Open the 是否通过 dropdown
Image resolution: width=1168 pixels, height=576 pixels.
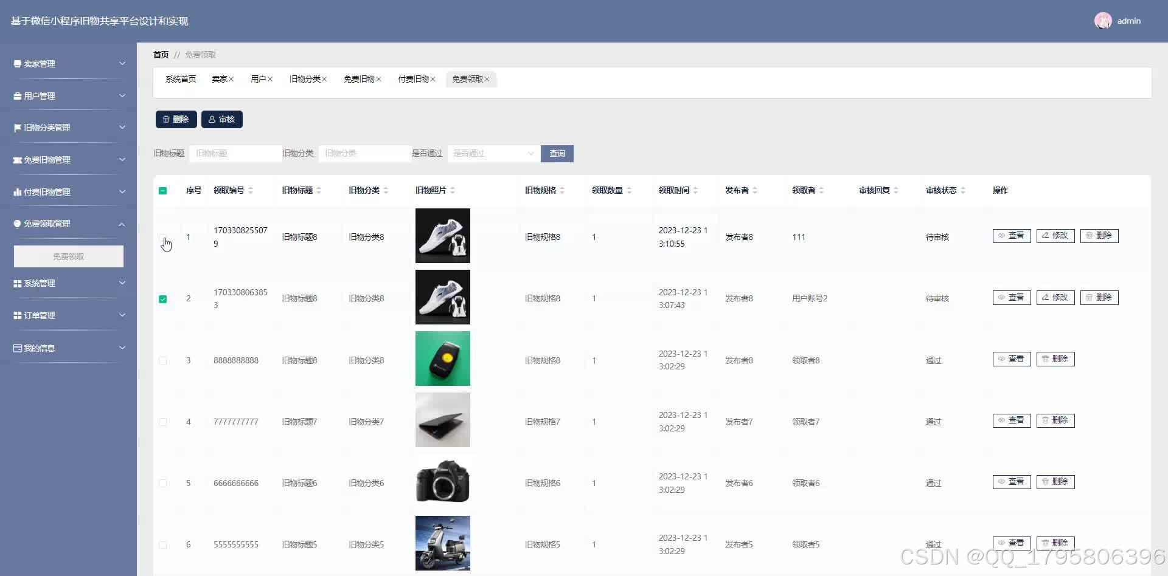click(x=493, y=154)
